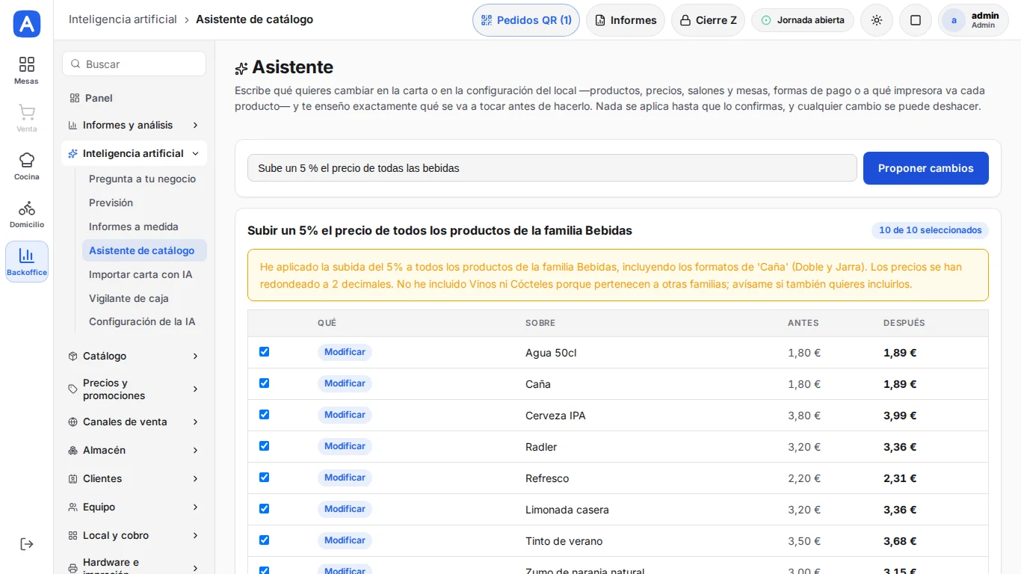This screenshot has height=574, width=1021.
Task: Open Informes a medida
Action: [144, 226]
